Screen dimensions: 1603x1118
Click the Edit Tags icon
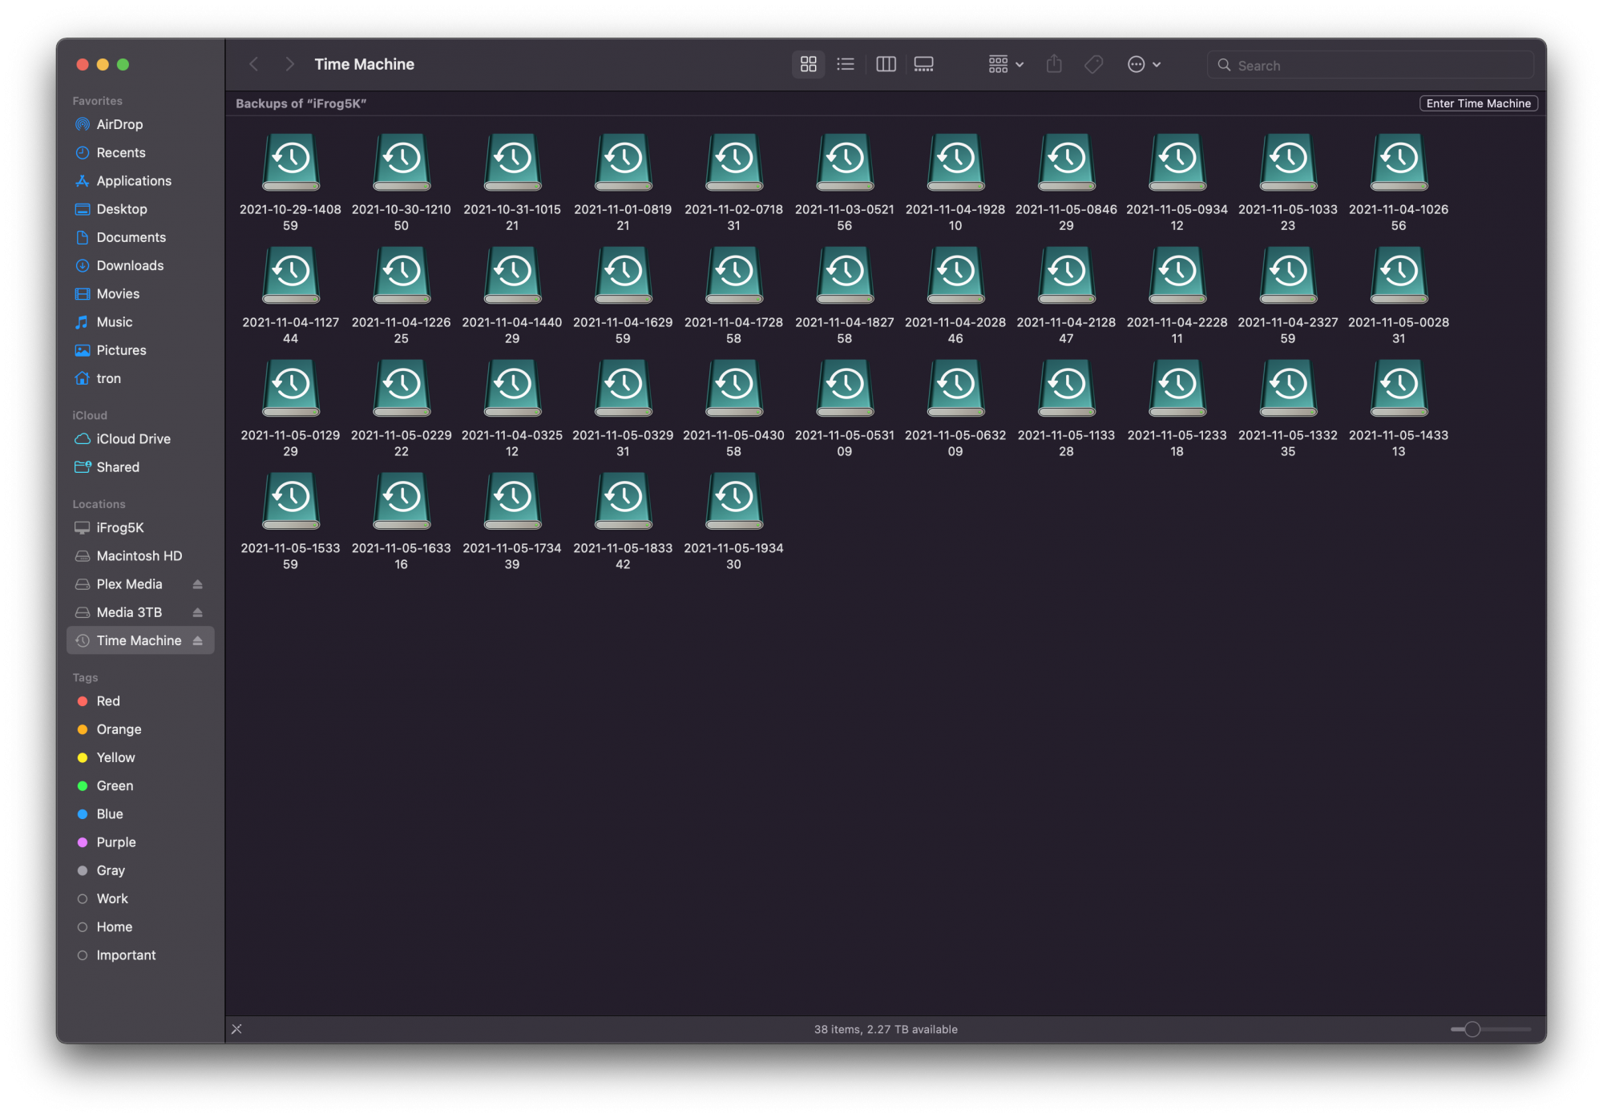click(1093, 64)
